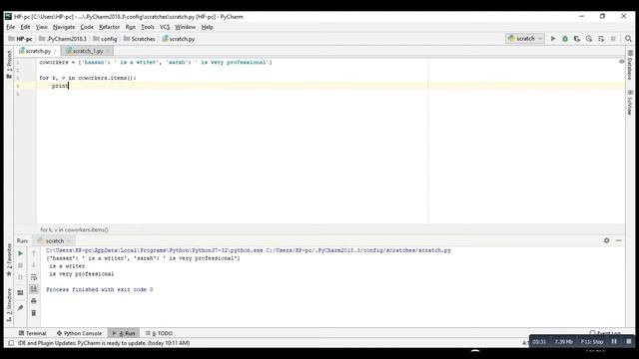This screenshot has height=359, width=639.
Task: Open the Edit menu
Action: [25, 27]
